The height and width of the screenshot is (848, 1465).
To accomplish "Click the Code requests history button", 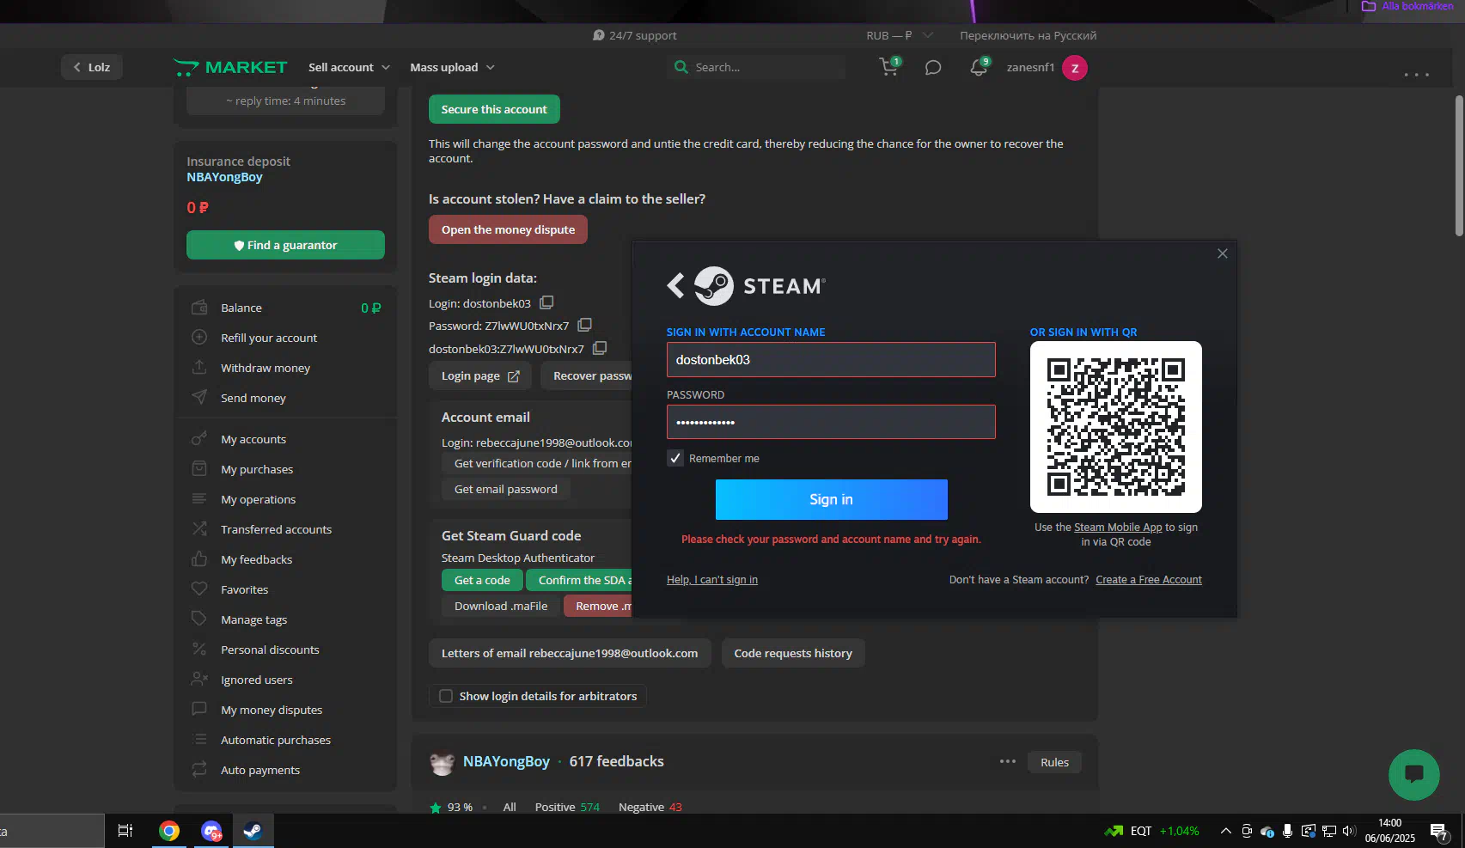I will 793,653.
